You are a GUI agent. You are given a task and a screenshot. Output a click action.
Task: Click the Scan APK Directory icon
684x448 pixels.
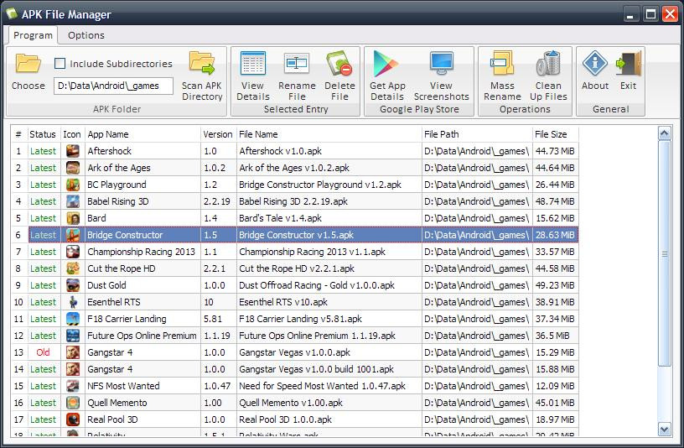pyautogui.click(x=202, y=64)
